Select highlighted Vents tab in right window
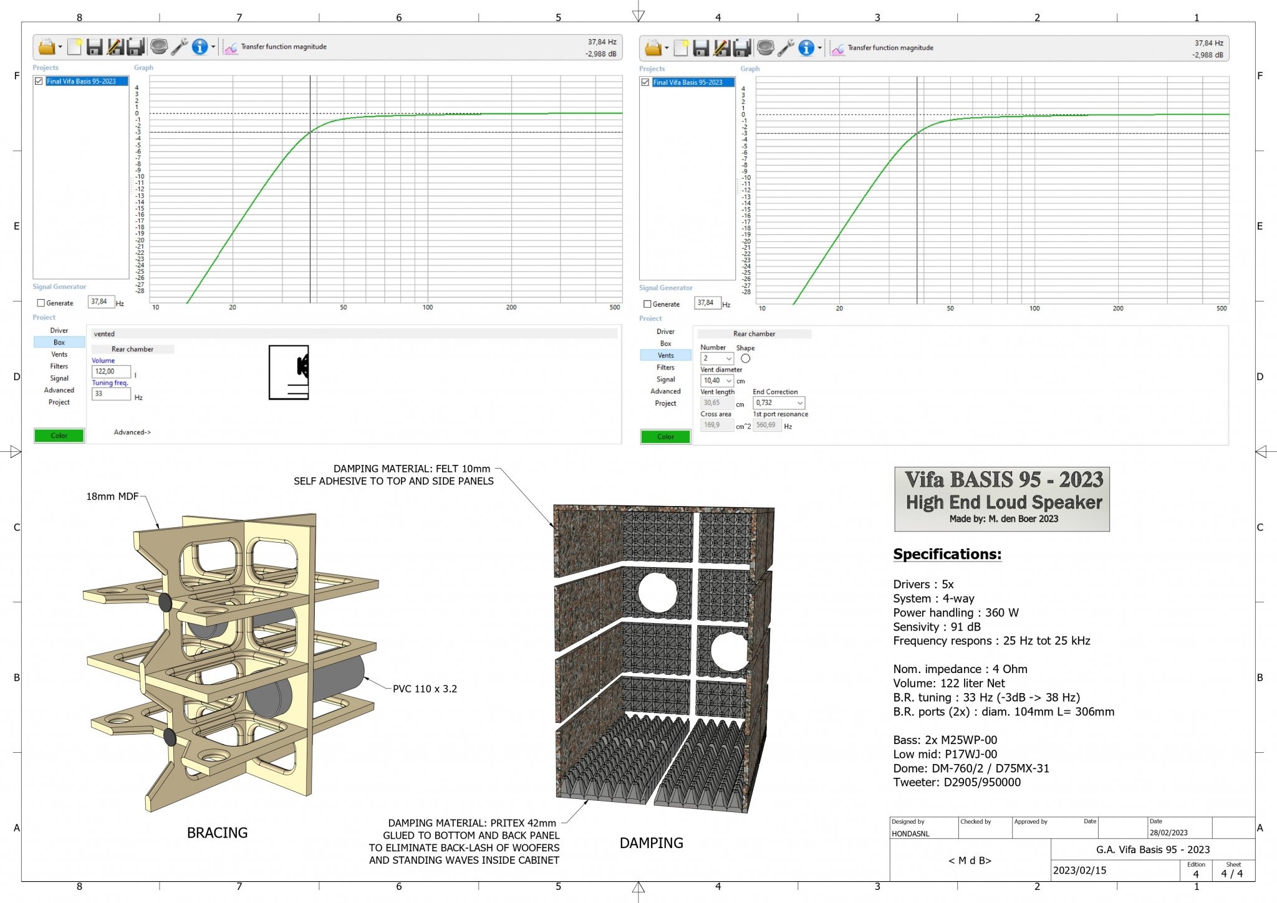This screenshot has width=1277, height=903. click(665, 355)
